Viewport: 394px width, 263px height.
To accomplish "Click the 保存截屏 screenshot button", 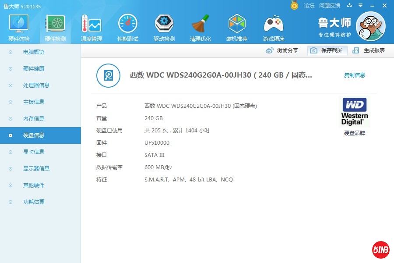I will (327, 50).
